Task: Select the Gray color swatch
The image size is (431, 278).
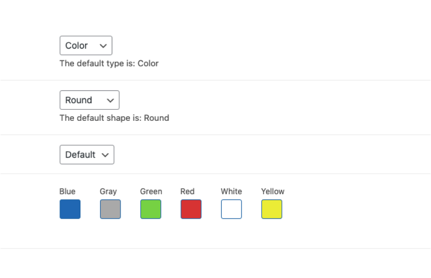Action: pyautogui.click(x=110, y=209)
